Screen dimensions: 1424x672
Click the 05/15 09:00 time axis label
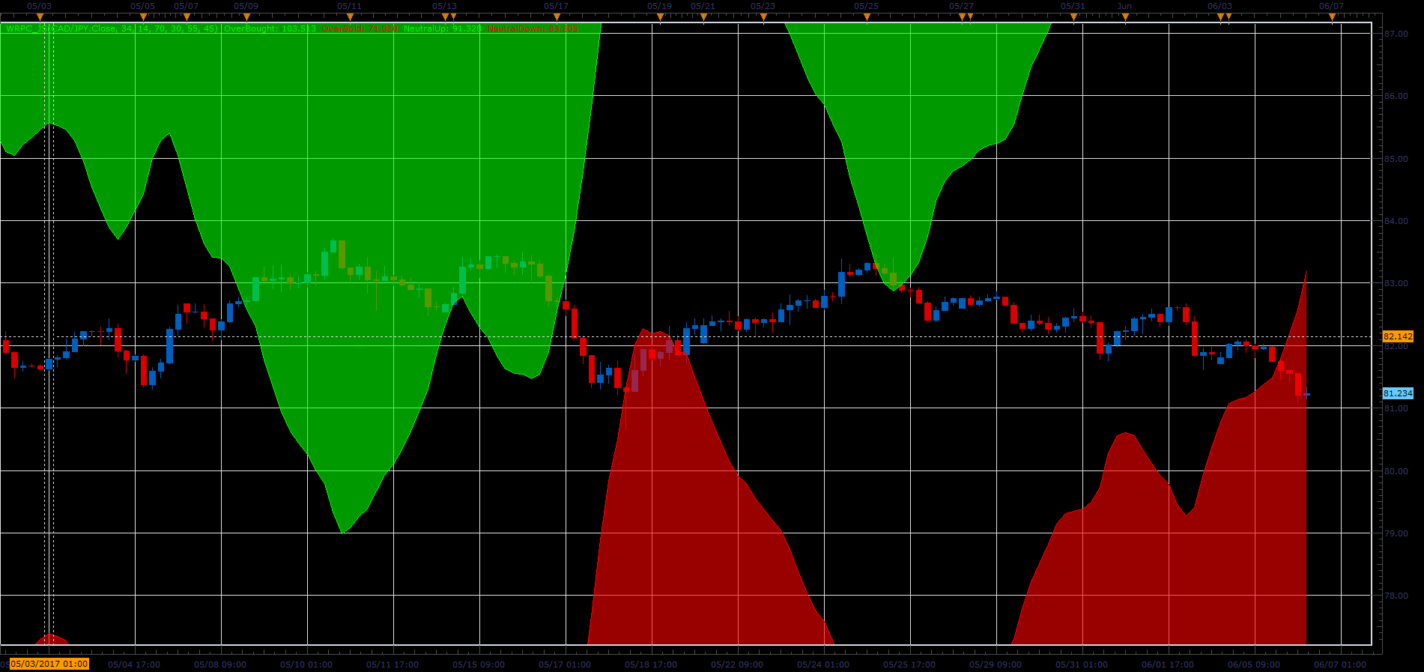pyautogui.click(x=479, y=665)
